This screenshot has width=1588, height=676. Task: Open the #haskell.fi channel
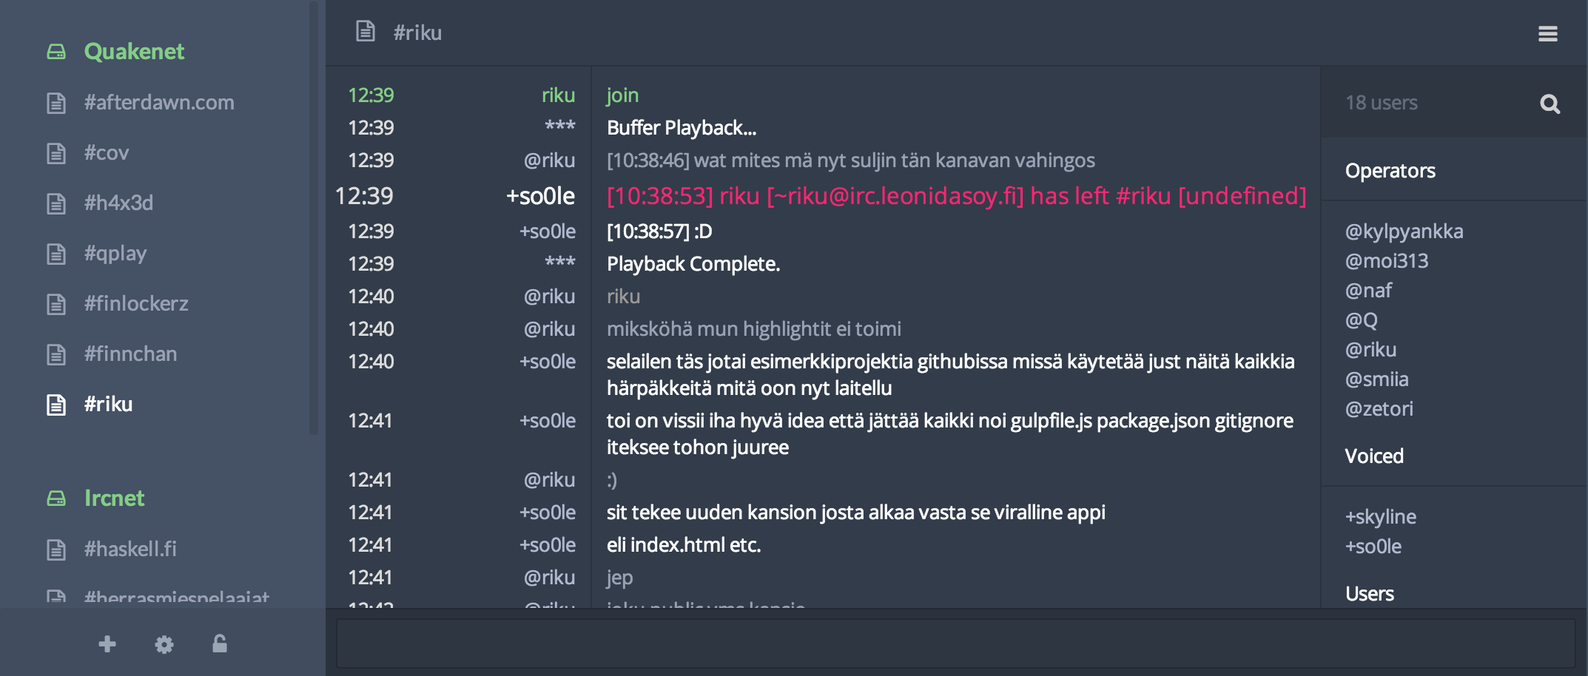point(130,550)
